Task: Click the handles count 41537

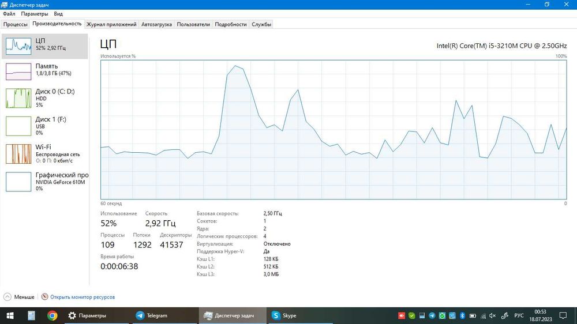Action: click(x=171, y=245)
